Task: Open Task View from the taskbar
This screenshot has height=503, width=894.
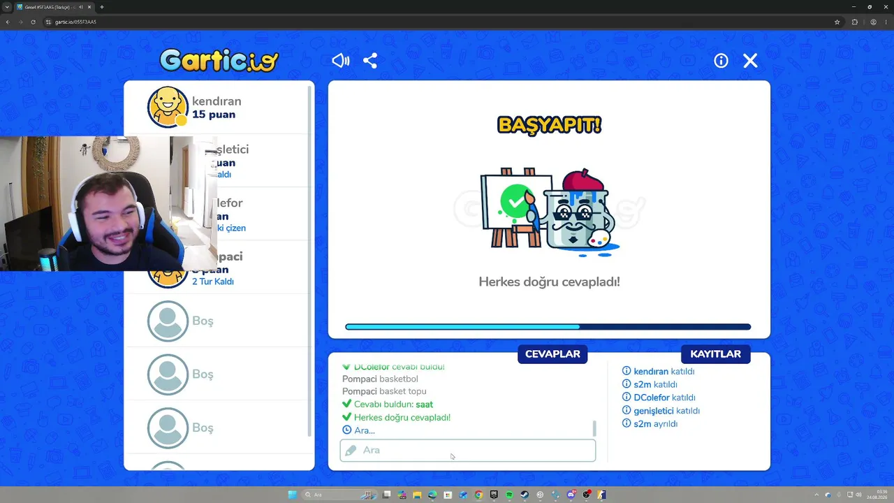Action: click(386, 495)
